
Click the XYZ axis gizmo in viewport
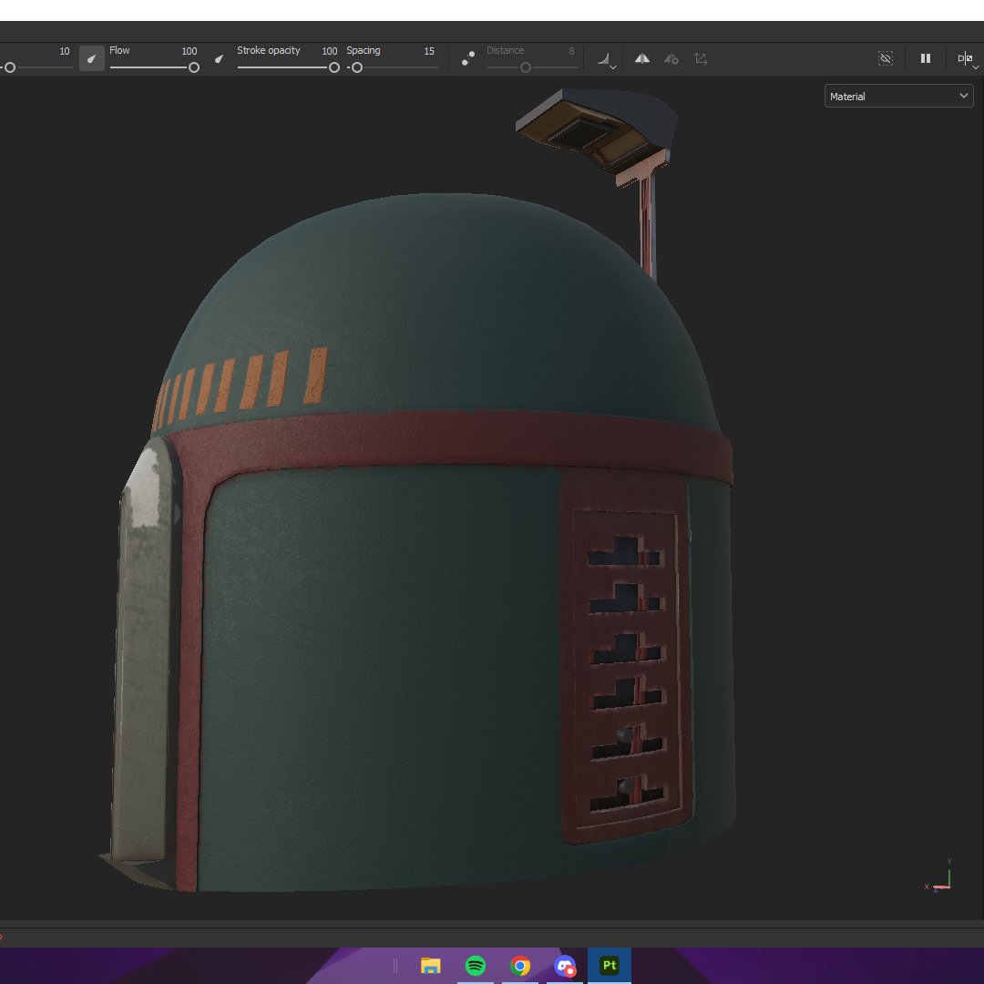(x=939, y=876)
